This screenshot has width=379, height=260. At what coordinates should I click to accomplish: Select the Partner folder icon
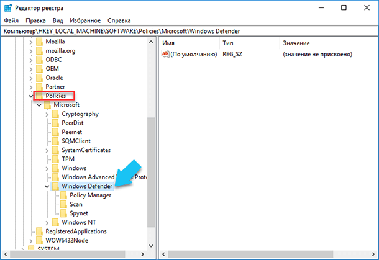point(39,87)
